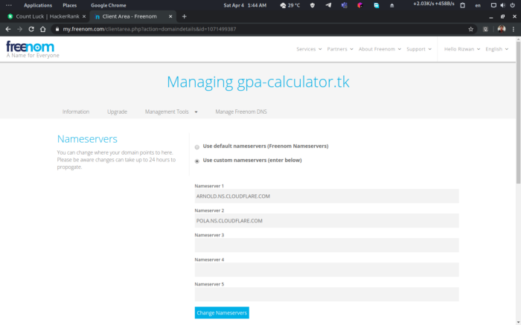
Task: Click the Managing gpa-calculator.tk heading
Action: point(258,82)
